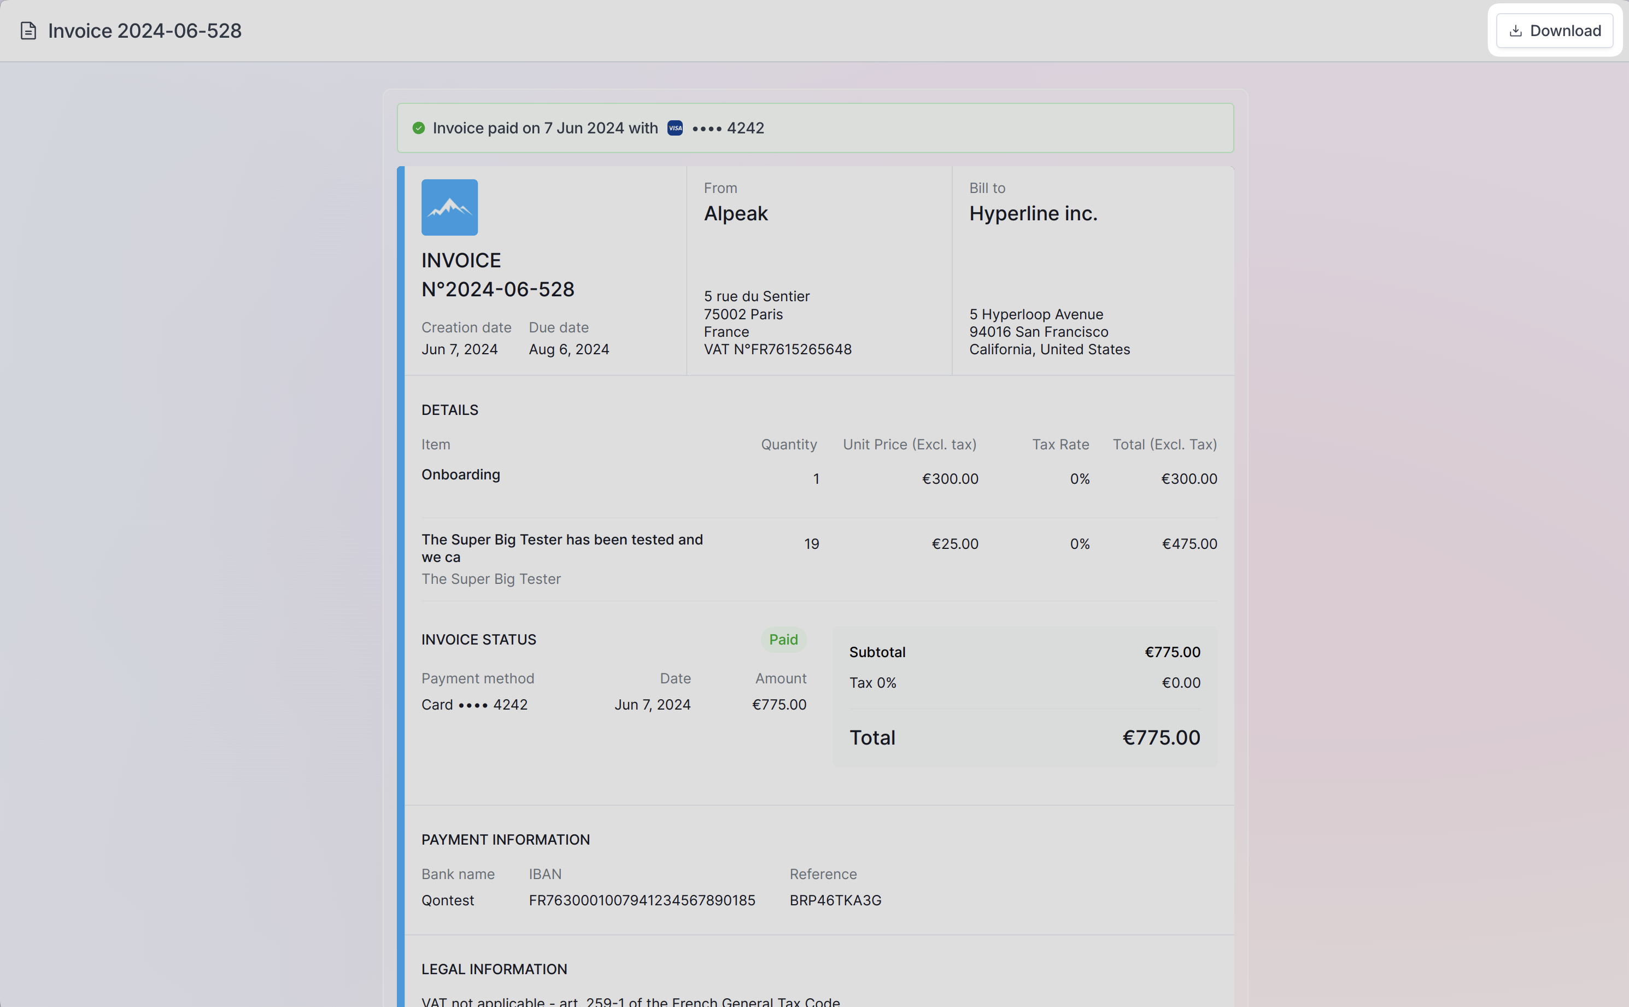Click the green paid checkmark icon
Screen dimensions: 1629x1007
pos(418,128)
